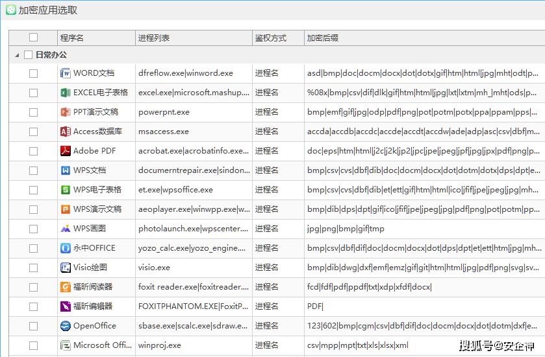
Task: Click the PPT演示文稿 icon
Action: [65, 112]
